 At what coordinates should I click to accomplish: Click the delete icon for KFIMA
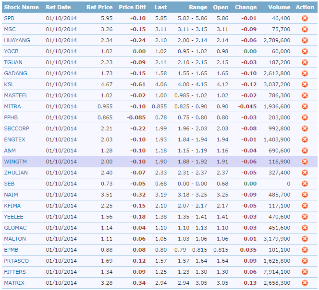point(305,206)
